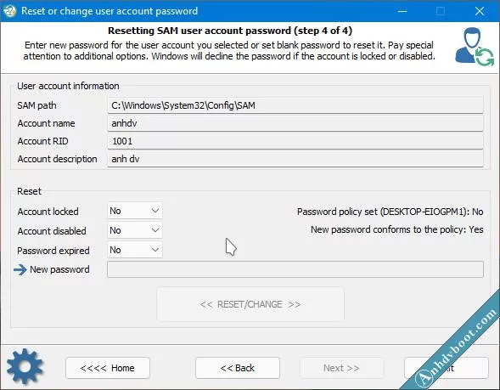Click the 'Resetting SAM user account password' heading
500x390 pixels.
pyautogui.click(x=230, y=31)
